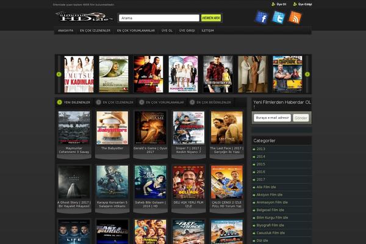Click 'The Babysitter' title text

coord(112,148)
